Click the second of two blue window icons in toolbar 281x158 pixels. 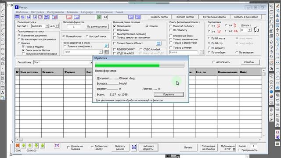[138, 17]
